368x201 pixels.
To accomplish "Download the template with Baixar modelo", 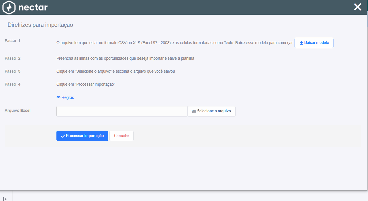I will [x=314, y=43].
